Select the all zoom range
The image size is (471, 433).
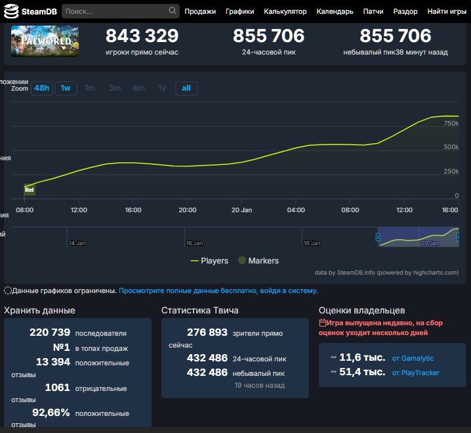click(x=186, y=88)
